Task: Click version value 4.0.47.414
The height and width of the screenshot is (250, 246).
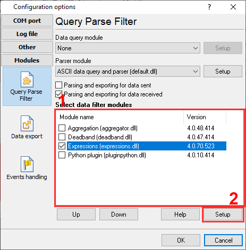Action: [x=201, y=137]
